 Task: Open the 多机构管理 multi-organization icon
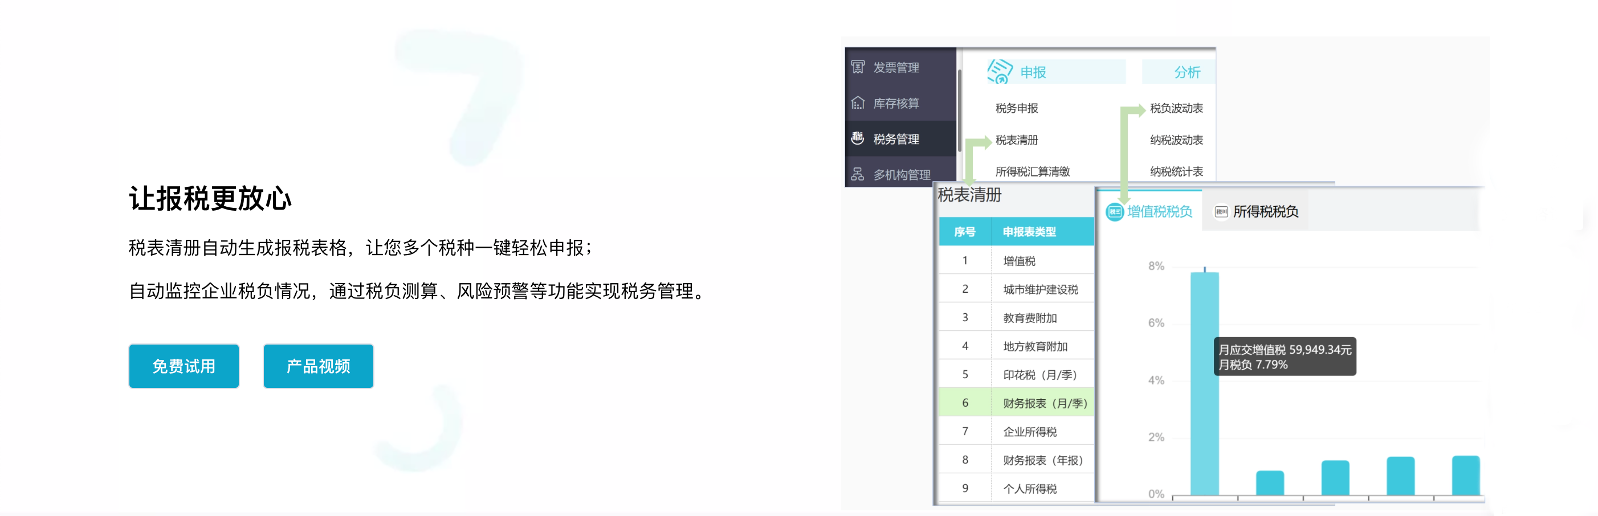(x=857, y=175)
